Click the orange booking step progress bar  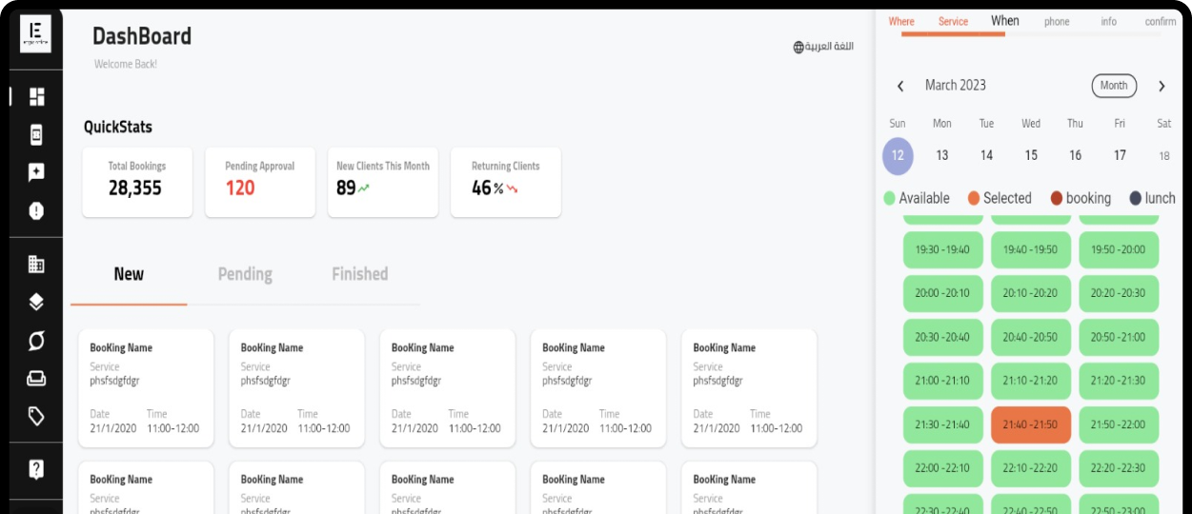pos(953,34)
